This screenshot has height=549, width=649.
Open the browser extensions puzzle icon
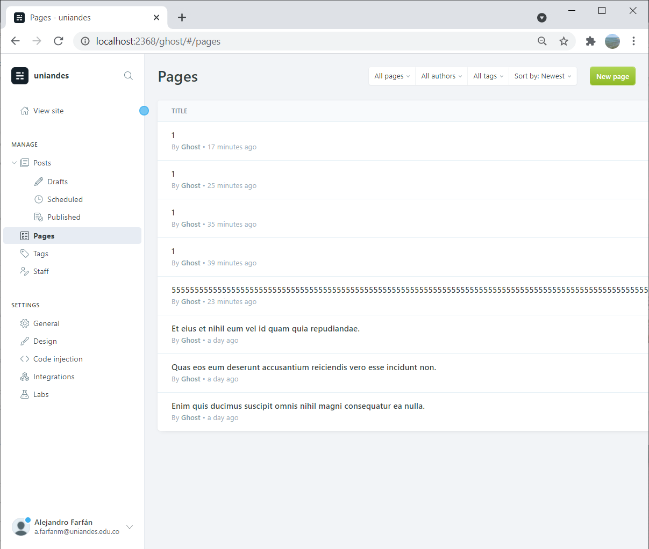[590, 41]
